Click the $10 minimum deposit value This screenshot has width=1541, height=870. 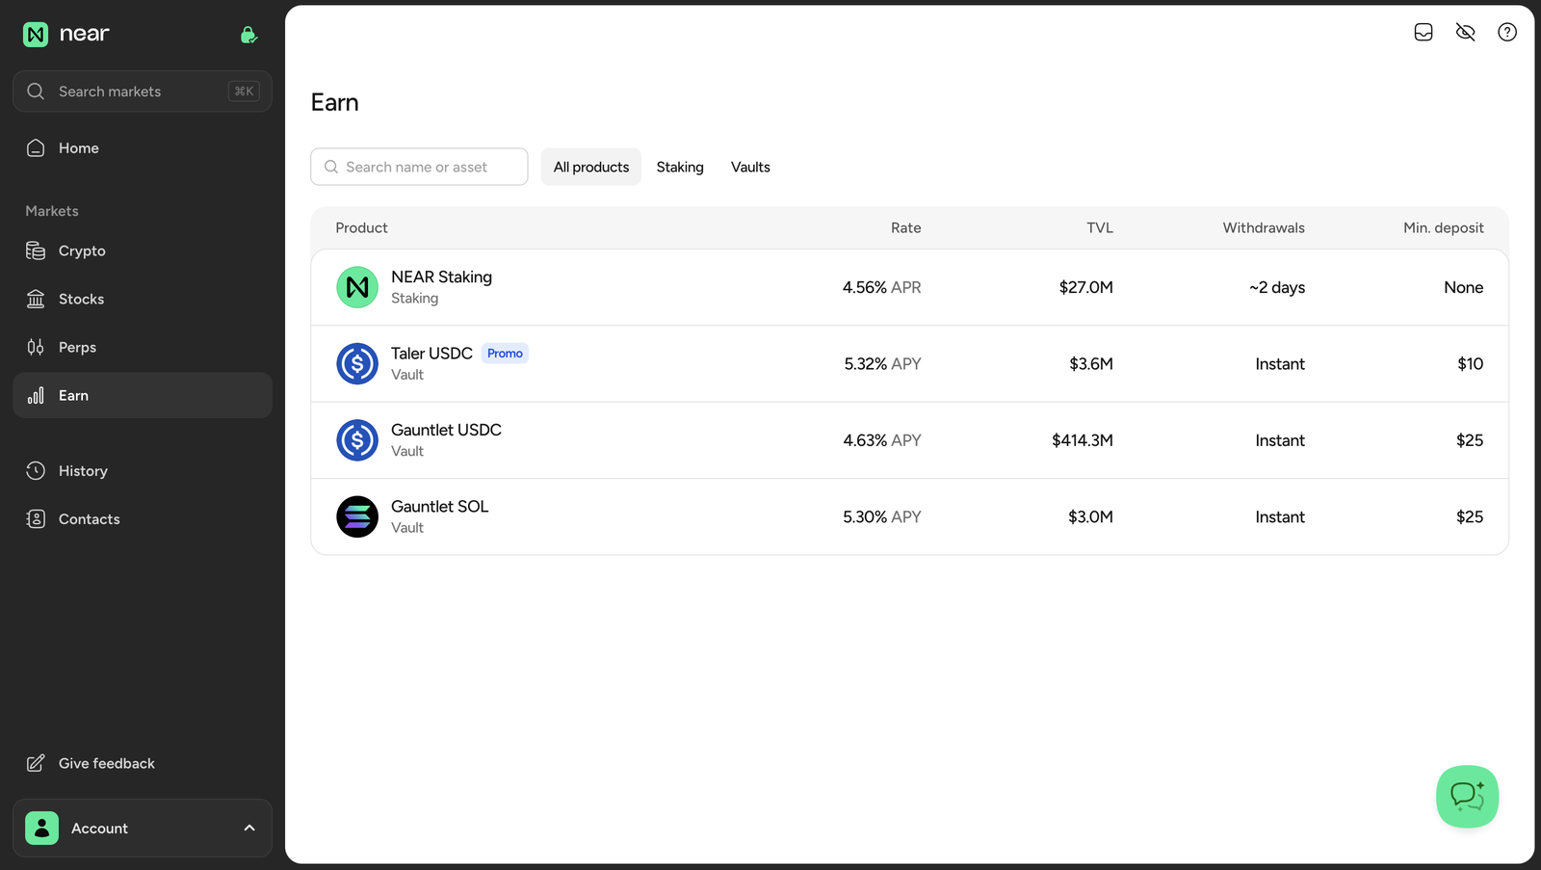[x=1470, y=363]
